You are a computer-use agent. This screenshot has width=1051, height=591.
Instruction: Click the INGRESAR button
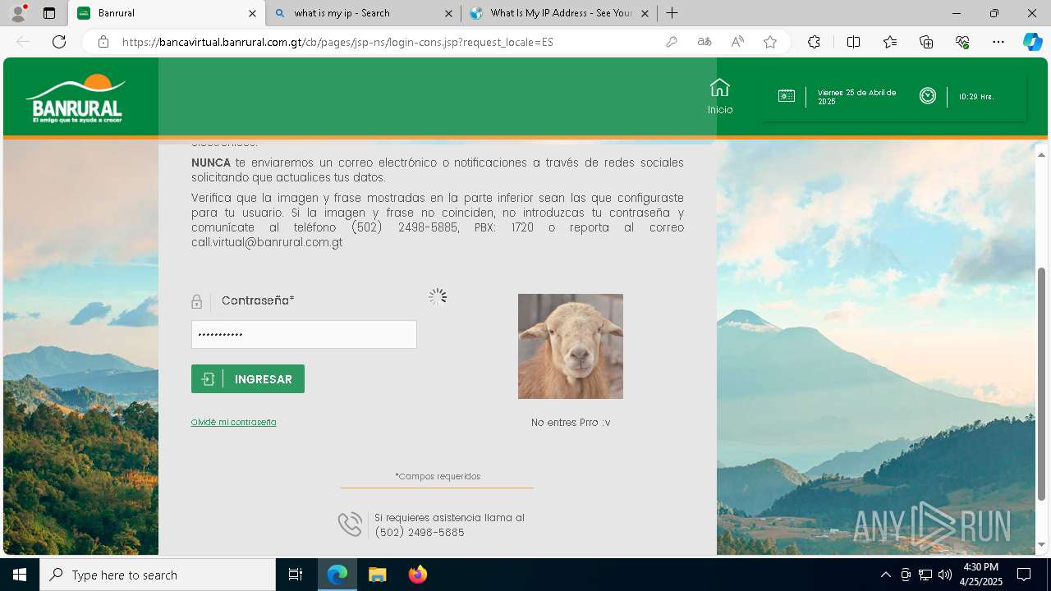pyautogui.click(x=248, y=379)
